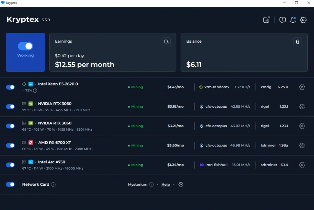Click the question mark next to Network Card
Viewport: 314px width, 210px height.
[53, 185]
